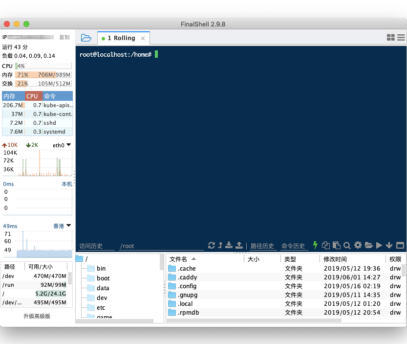Click the /root path input field
The image size is (407, 344).
tap(161, 246)
